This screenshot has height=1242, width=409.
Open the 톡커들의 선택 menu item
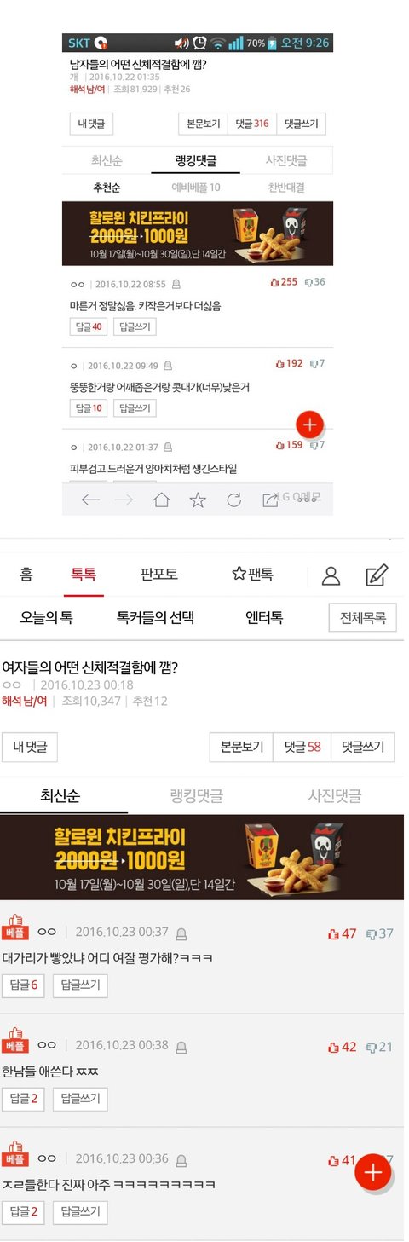point(155,617)
